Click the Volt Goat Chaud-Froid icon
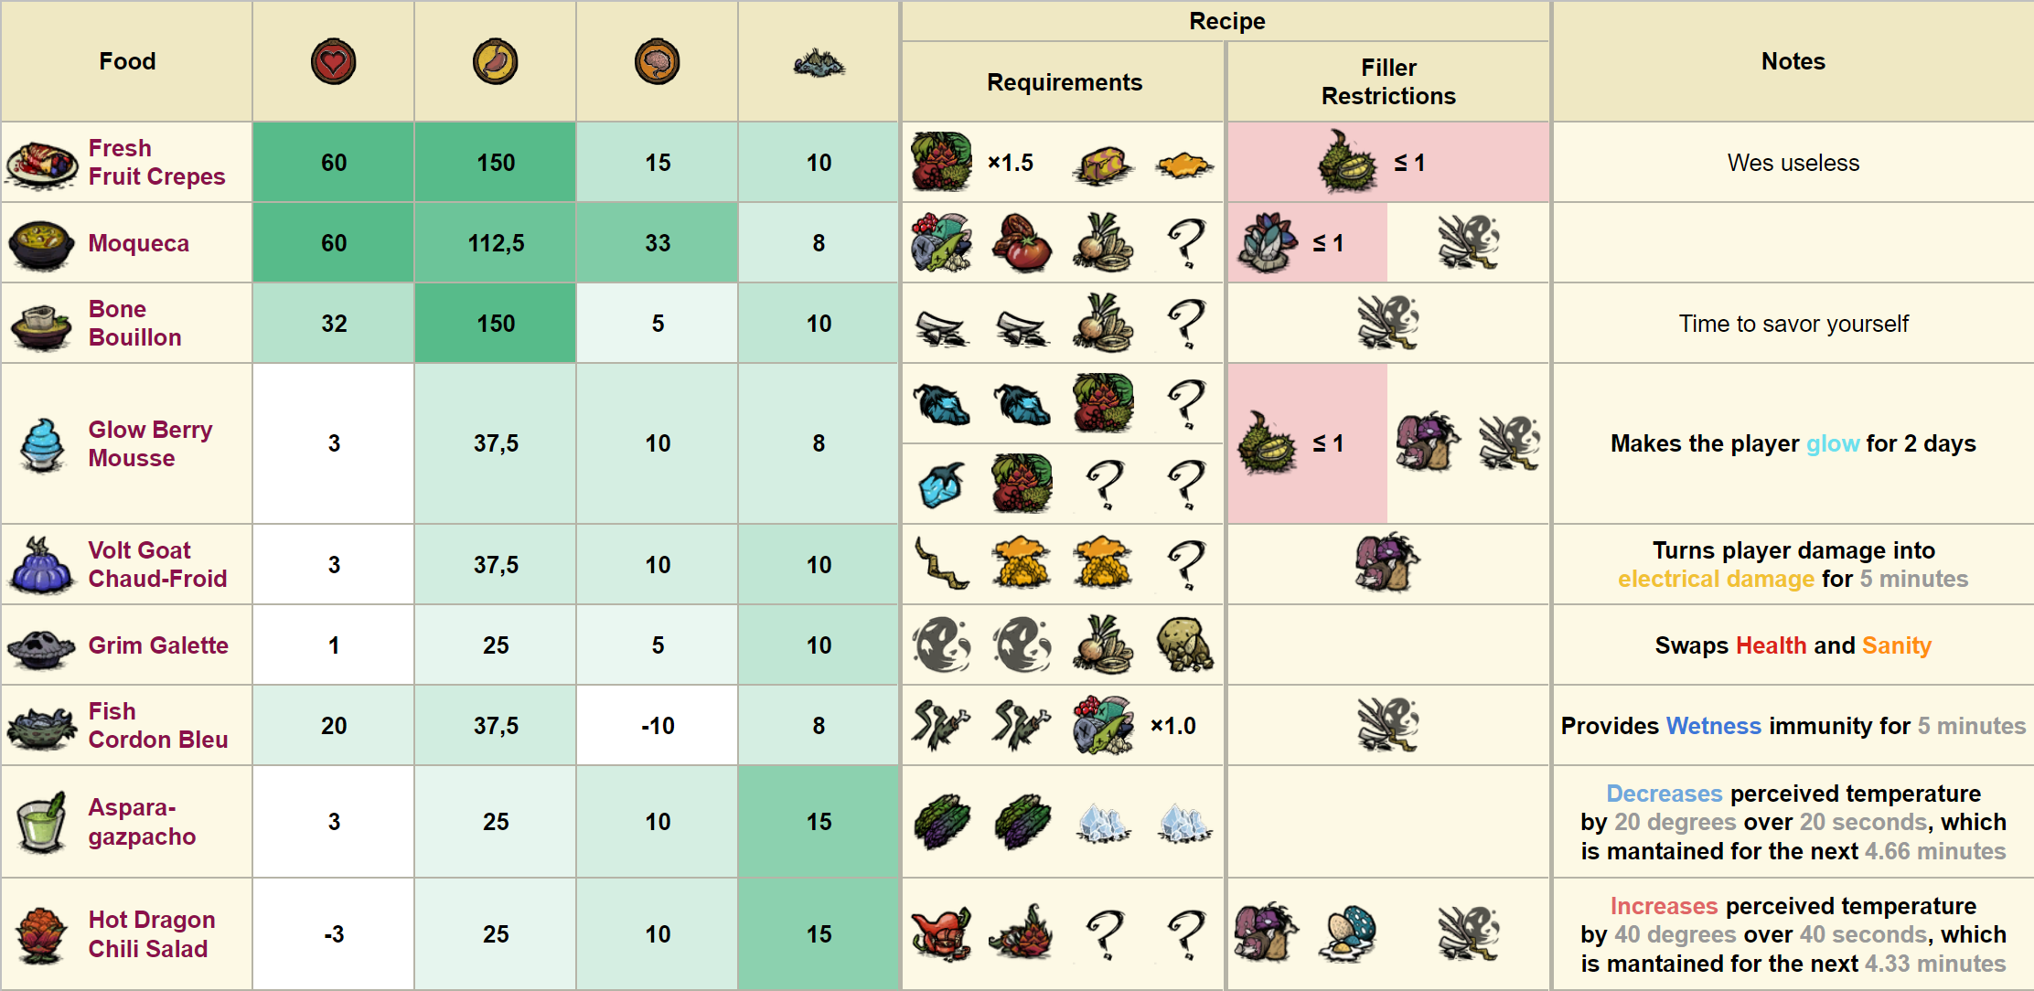 pos(41,565)
